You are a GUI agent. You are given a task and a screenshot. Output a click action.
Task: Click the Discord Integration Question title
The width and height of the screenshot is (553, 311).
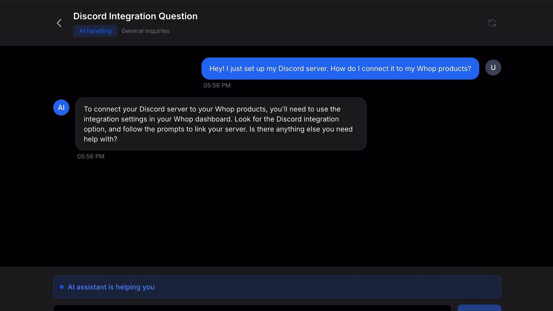point(135,16)
